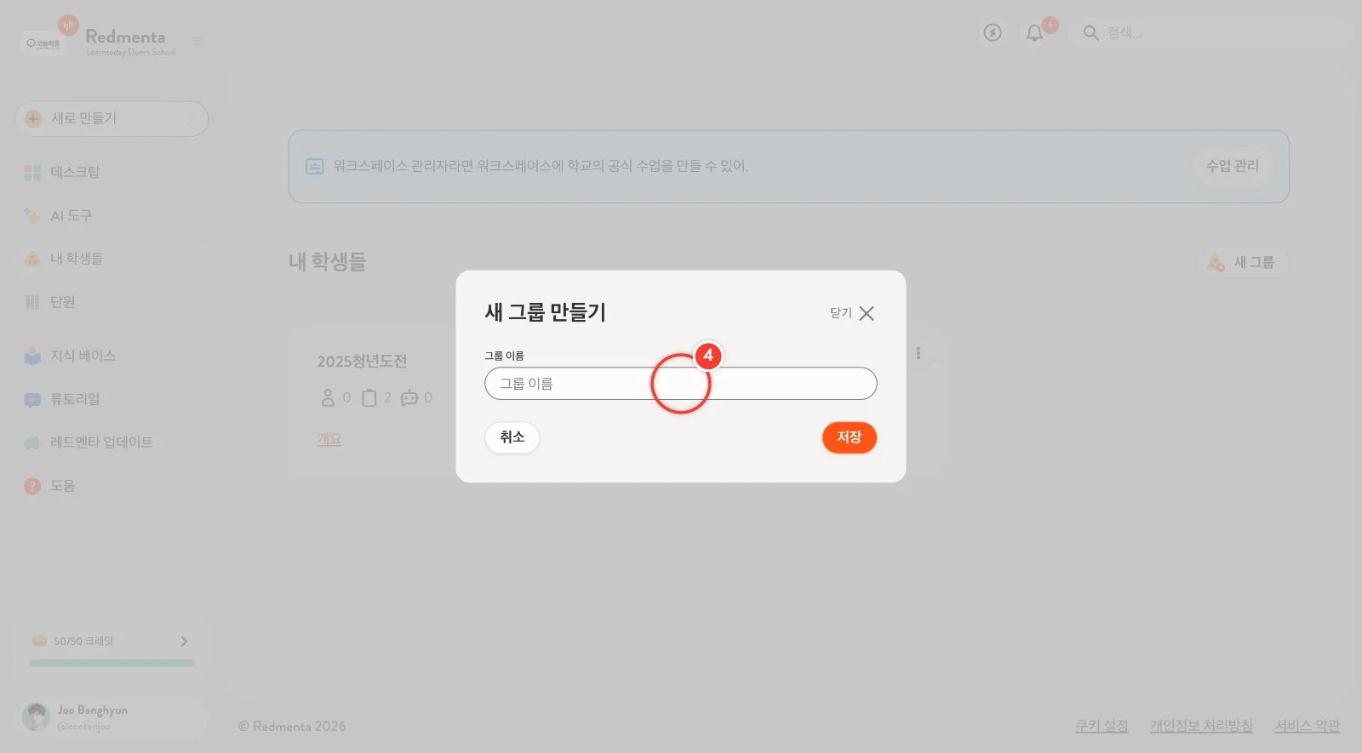Viewport: 1362px width, 753px height.
Task: Click the credits progress bar
Action: tap(112, 663)
